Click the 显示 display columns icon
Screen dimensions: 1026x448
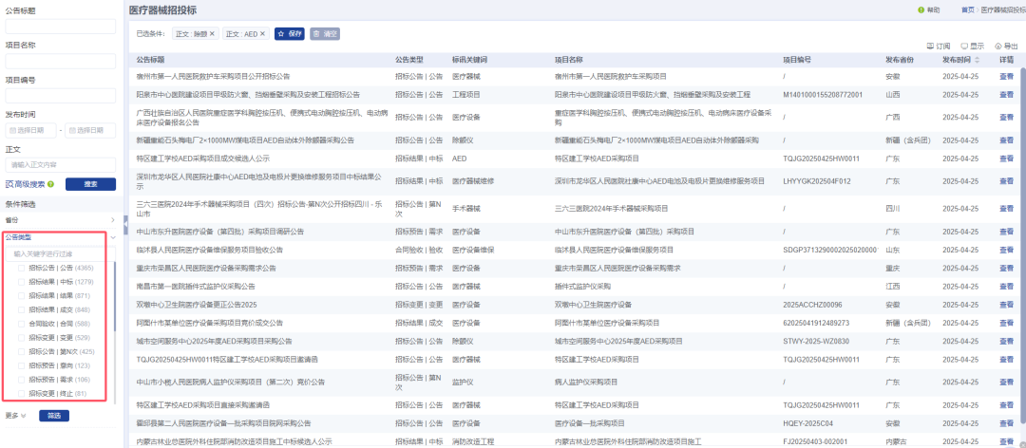[x=964, y=46]
